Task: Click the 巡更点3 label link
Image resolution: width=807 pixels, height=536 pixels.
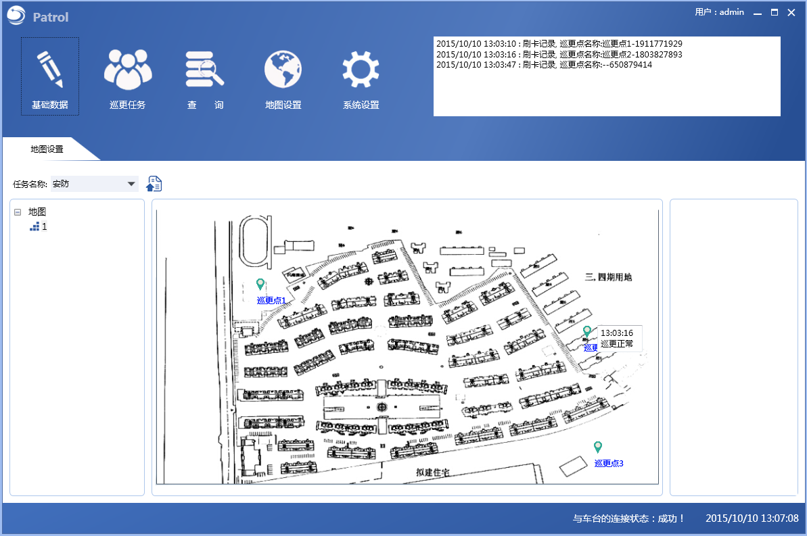Action: (x=609, y=464)
